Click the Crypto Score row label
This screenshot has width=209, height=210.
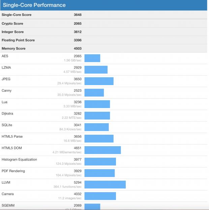(13, 24)
